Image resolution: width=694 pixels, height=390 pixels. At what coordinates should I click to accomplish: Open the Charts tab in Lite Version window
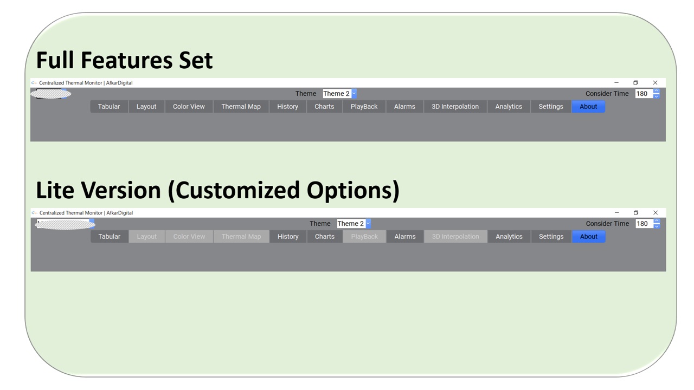pyautogui.click(x=325, y=237)
